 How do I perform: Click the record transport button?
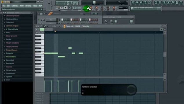[x=70, y=8]
